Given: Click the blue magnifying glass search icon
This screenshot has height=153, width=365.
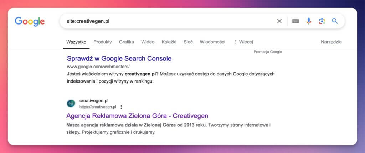Looking at the screenshot, I should [335, 21].
